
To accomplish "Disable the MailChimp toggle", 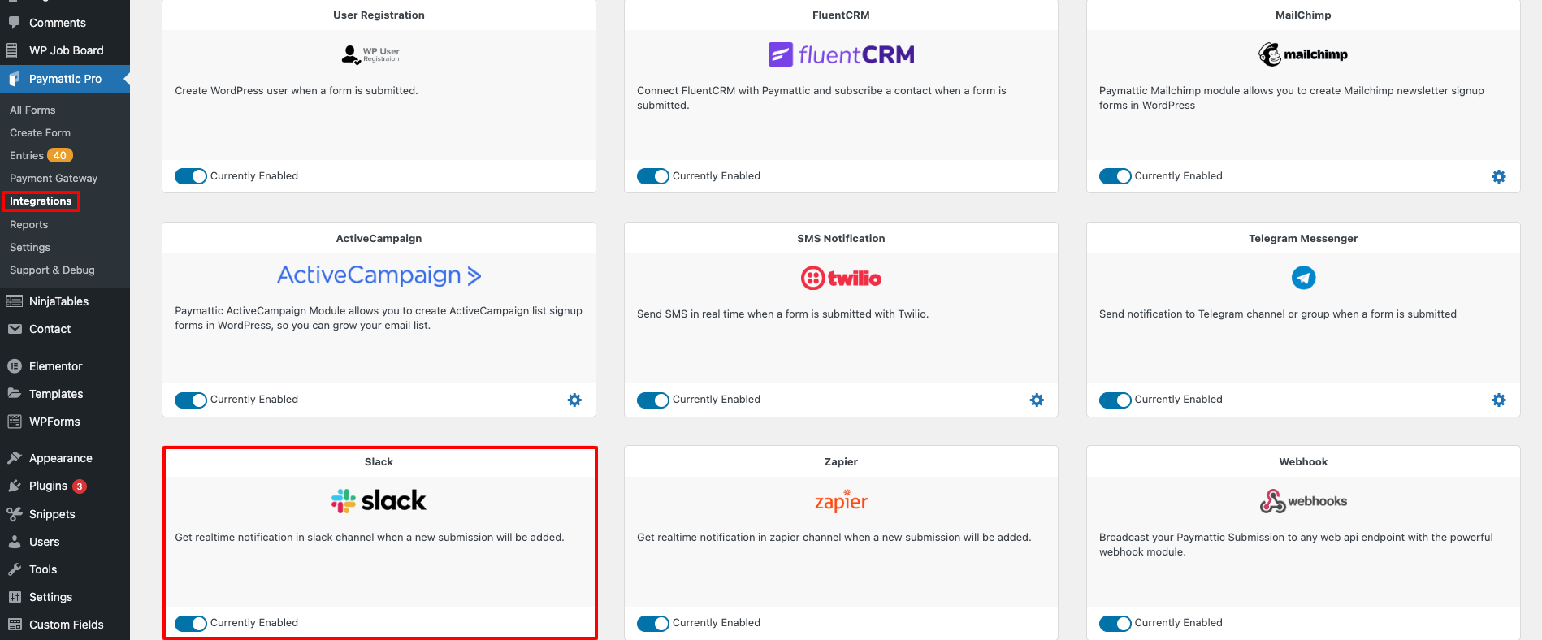I will click(1115, 176).
